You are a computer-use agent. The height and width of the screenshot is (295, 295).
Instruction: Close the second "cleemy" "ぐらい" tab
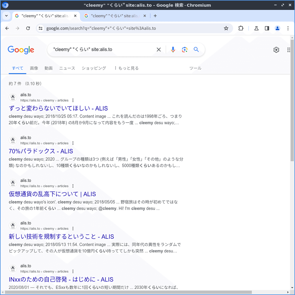(x=145, y=16)
